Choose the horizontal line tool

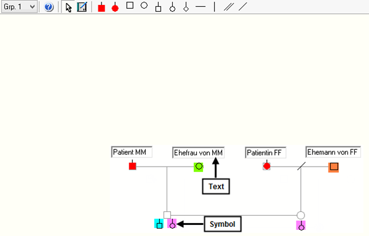point(200,7)
